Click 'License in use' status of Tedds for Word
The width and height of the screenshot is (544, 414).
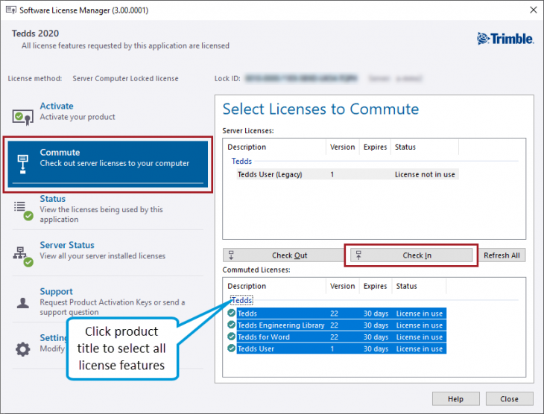pos(420,337)
